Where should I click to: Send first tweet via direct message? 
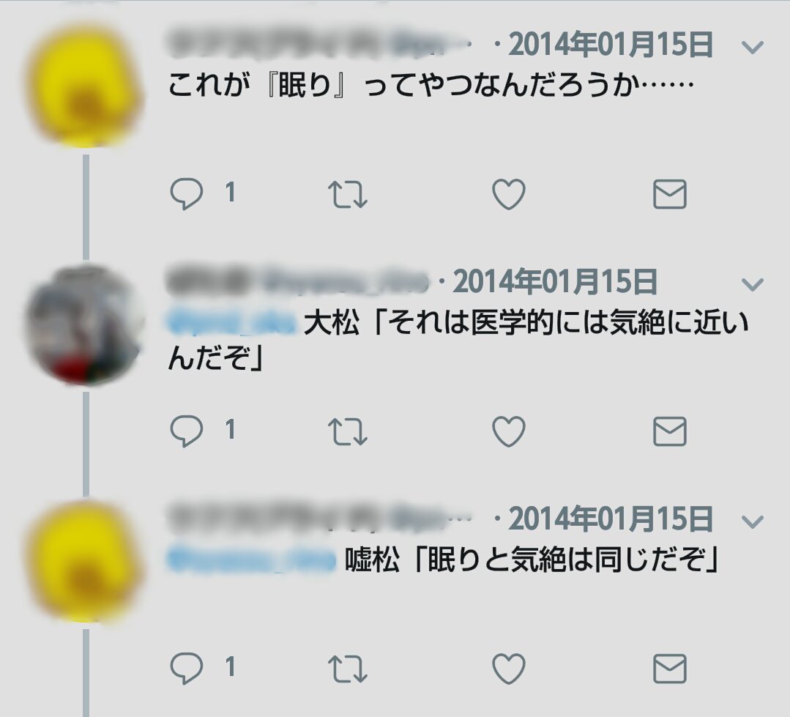click(x=670, y=194)
